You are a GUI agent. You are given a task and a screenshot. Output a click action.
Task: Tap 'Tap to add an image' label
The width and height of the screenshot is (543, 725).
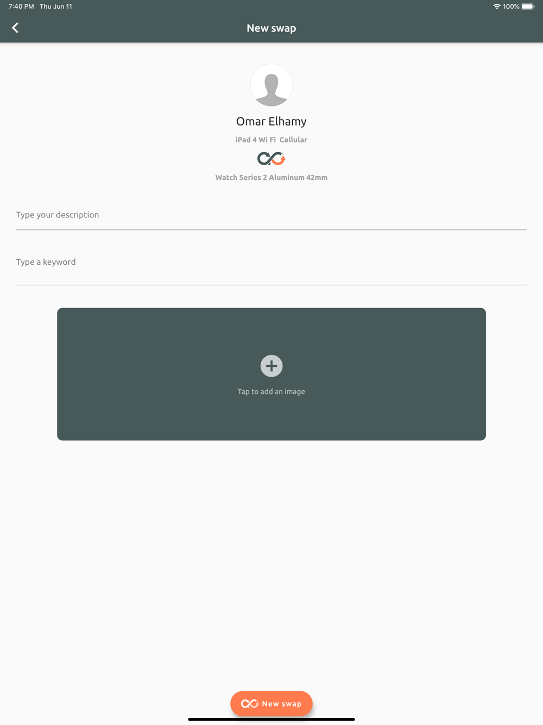coord(271,391)
